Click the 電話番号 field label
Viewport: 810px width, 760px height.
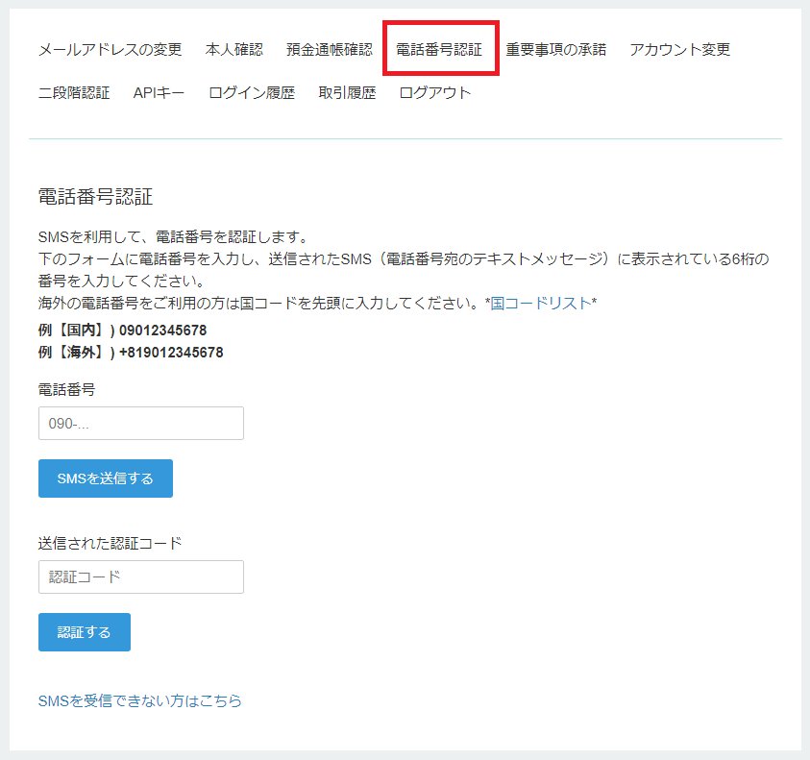(x=66, y=389)
